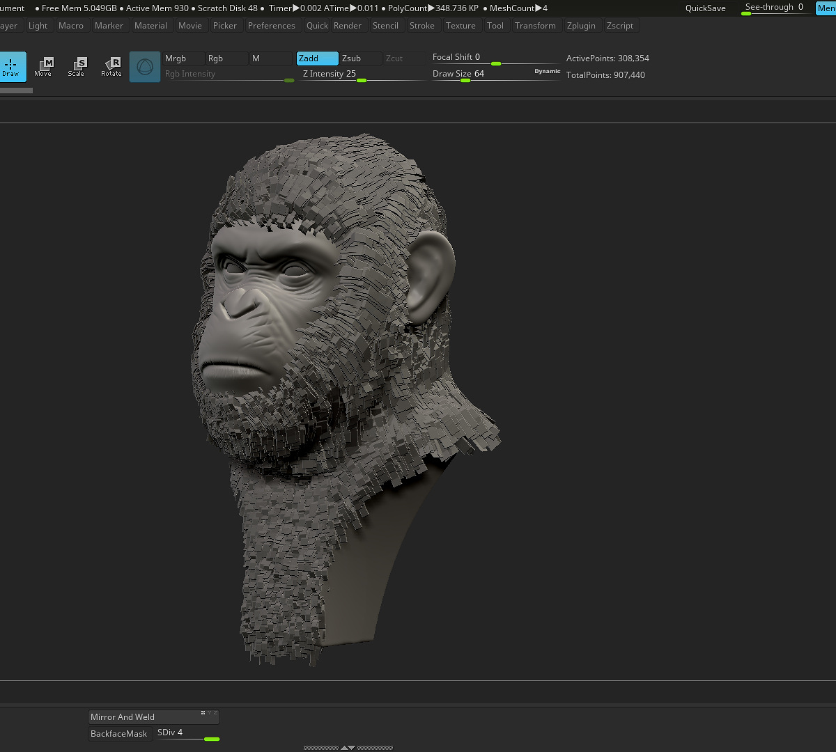Toggle Zcut mode

click(404, 58)
